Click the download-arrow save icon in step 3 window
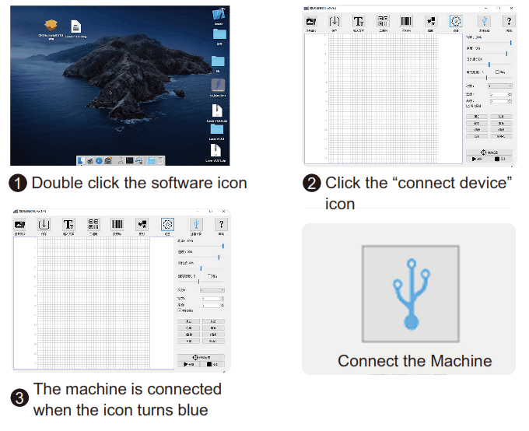 coord(44,224)
